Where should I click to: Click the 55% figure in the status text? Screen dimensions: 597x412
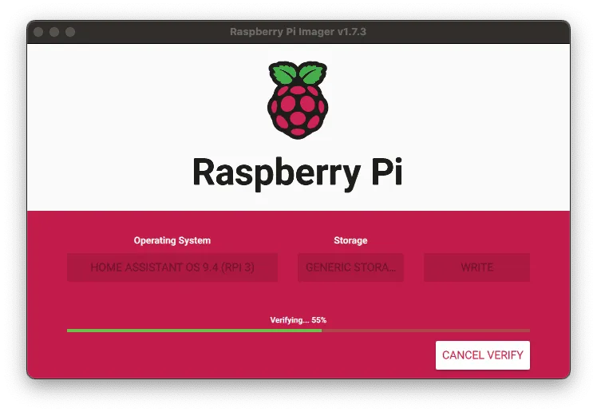319,320
